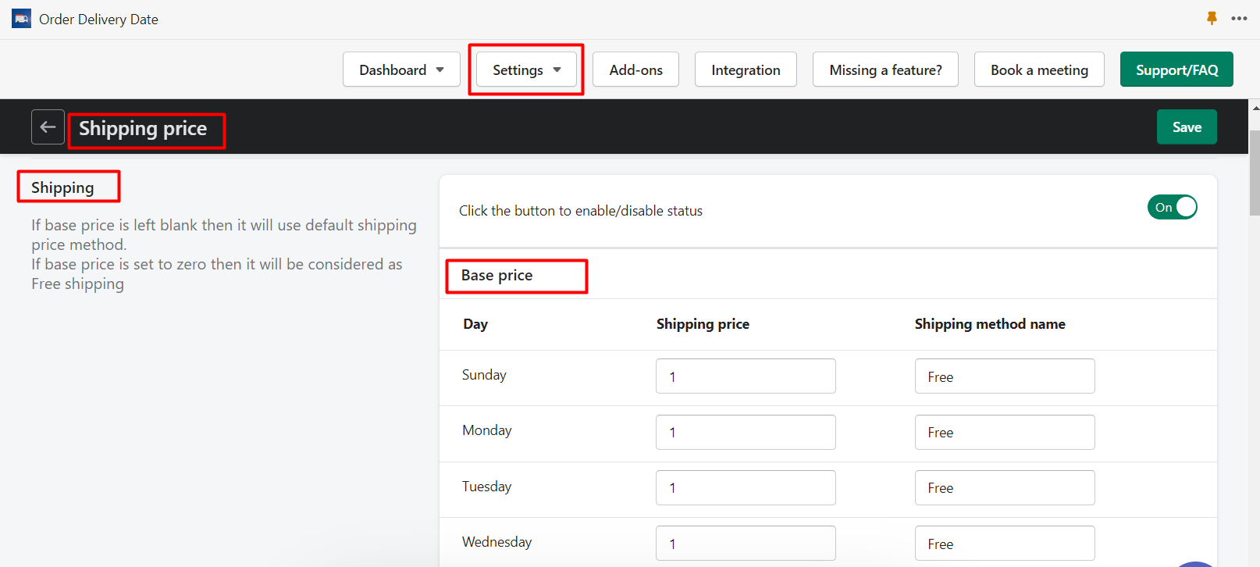The height and width of the screenshot is (567, 1260).
Task: Pin the app with the pin icon
Action: [x=1212, y=18]
